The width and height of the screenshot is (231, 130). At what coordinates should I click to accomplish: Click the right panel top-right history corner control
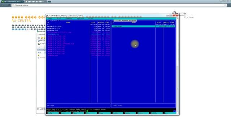pyautogui.click(x=173, y=21)
